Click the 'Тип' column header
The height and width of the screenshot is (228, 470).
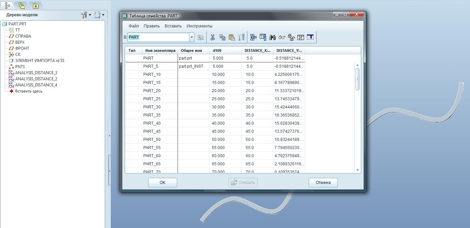click(134, 50)
